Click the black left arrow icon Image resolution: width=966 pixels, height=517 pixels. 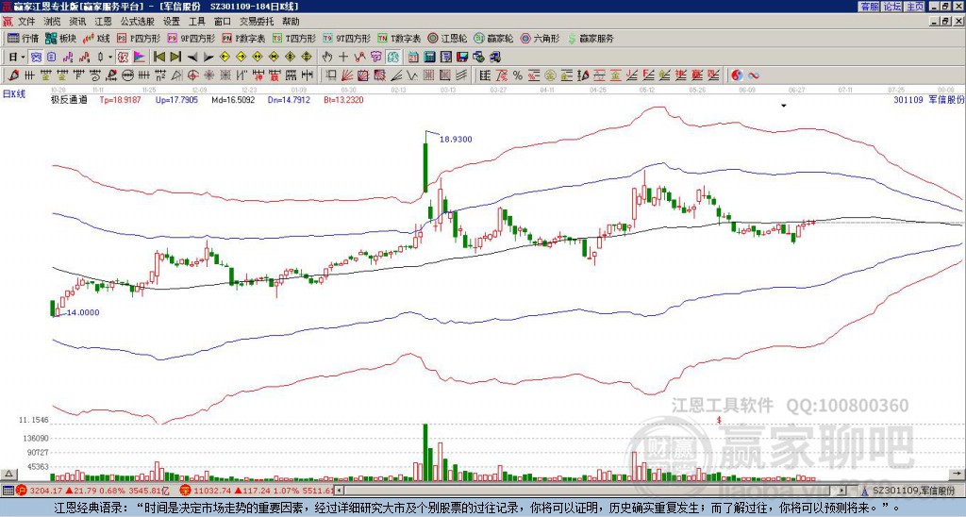(x=192, y=58)
